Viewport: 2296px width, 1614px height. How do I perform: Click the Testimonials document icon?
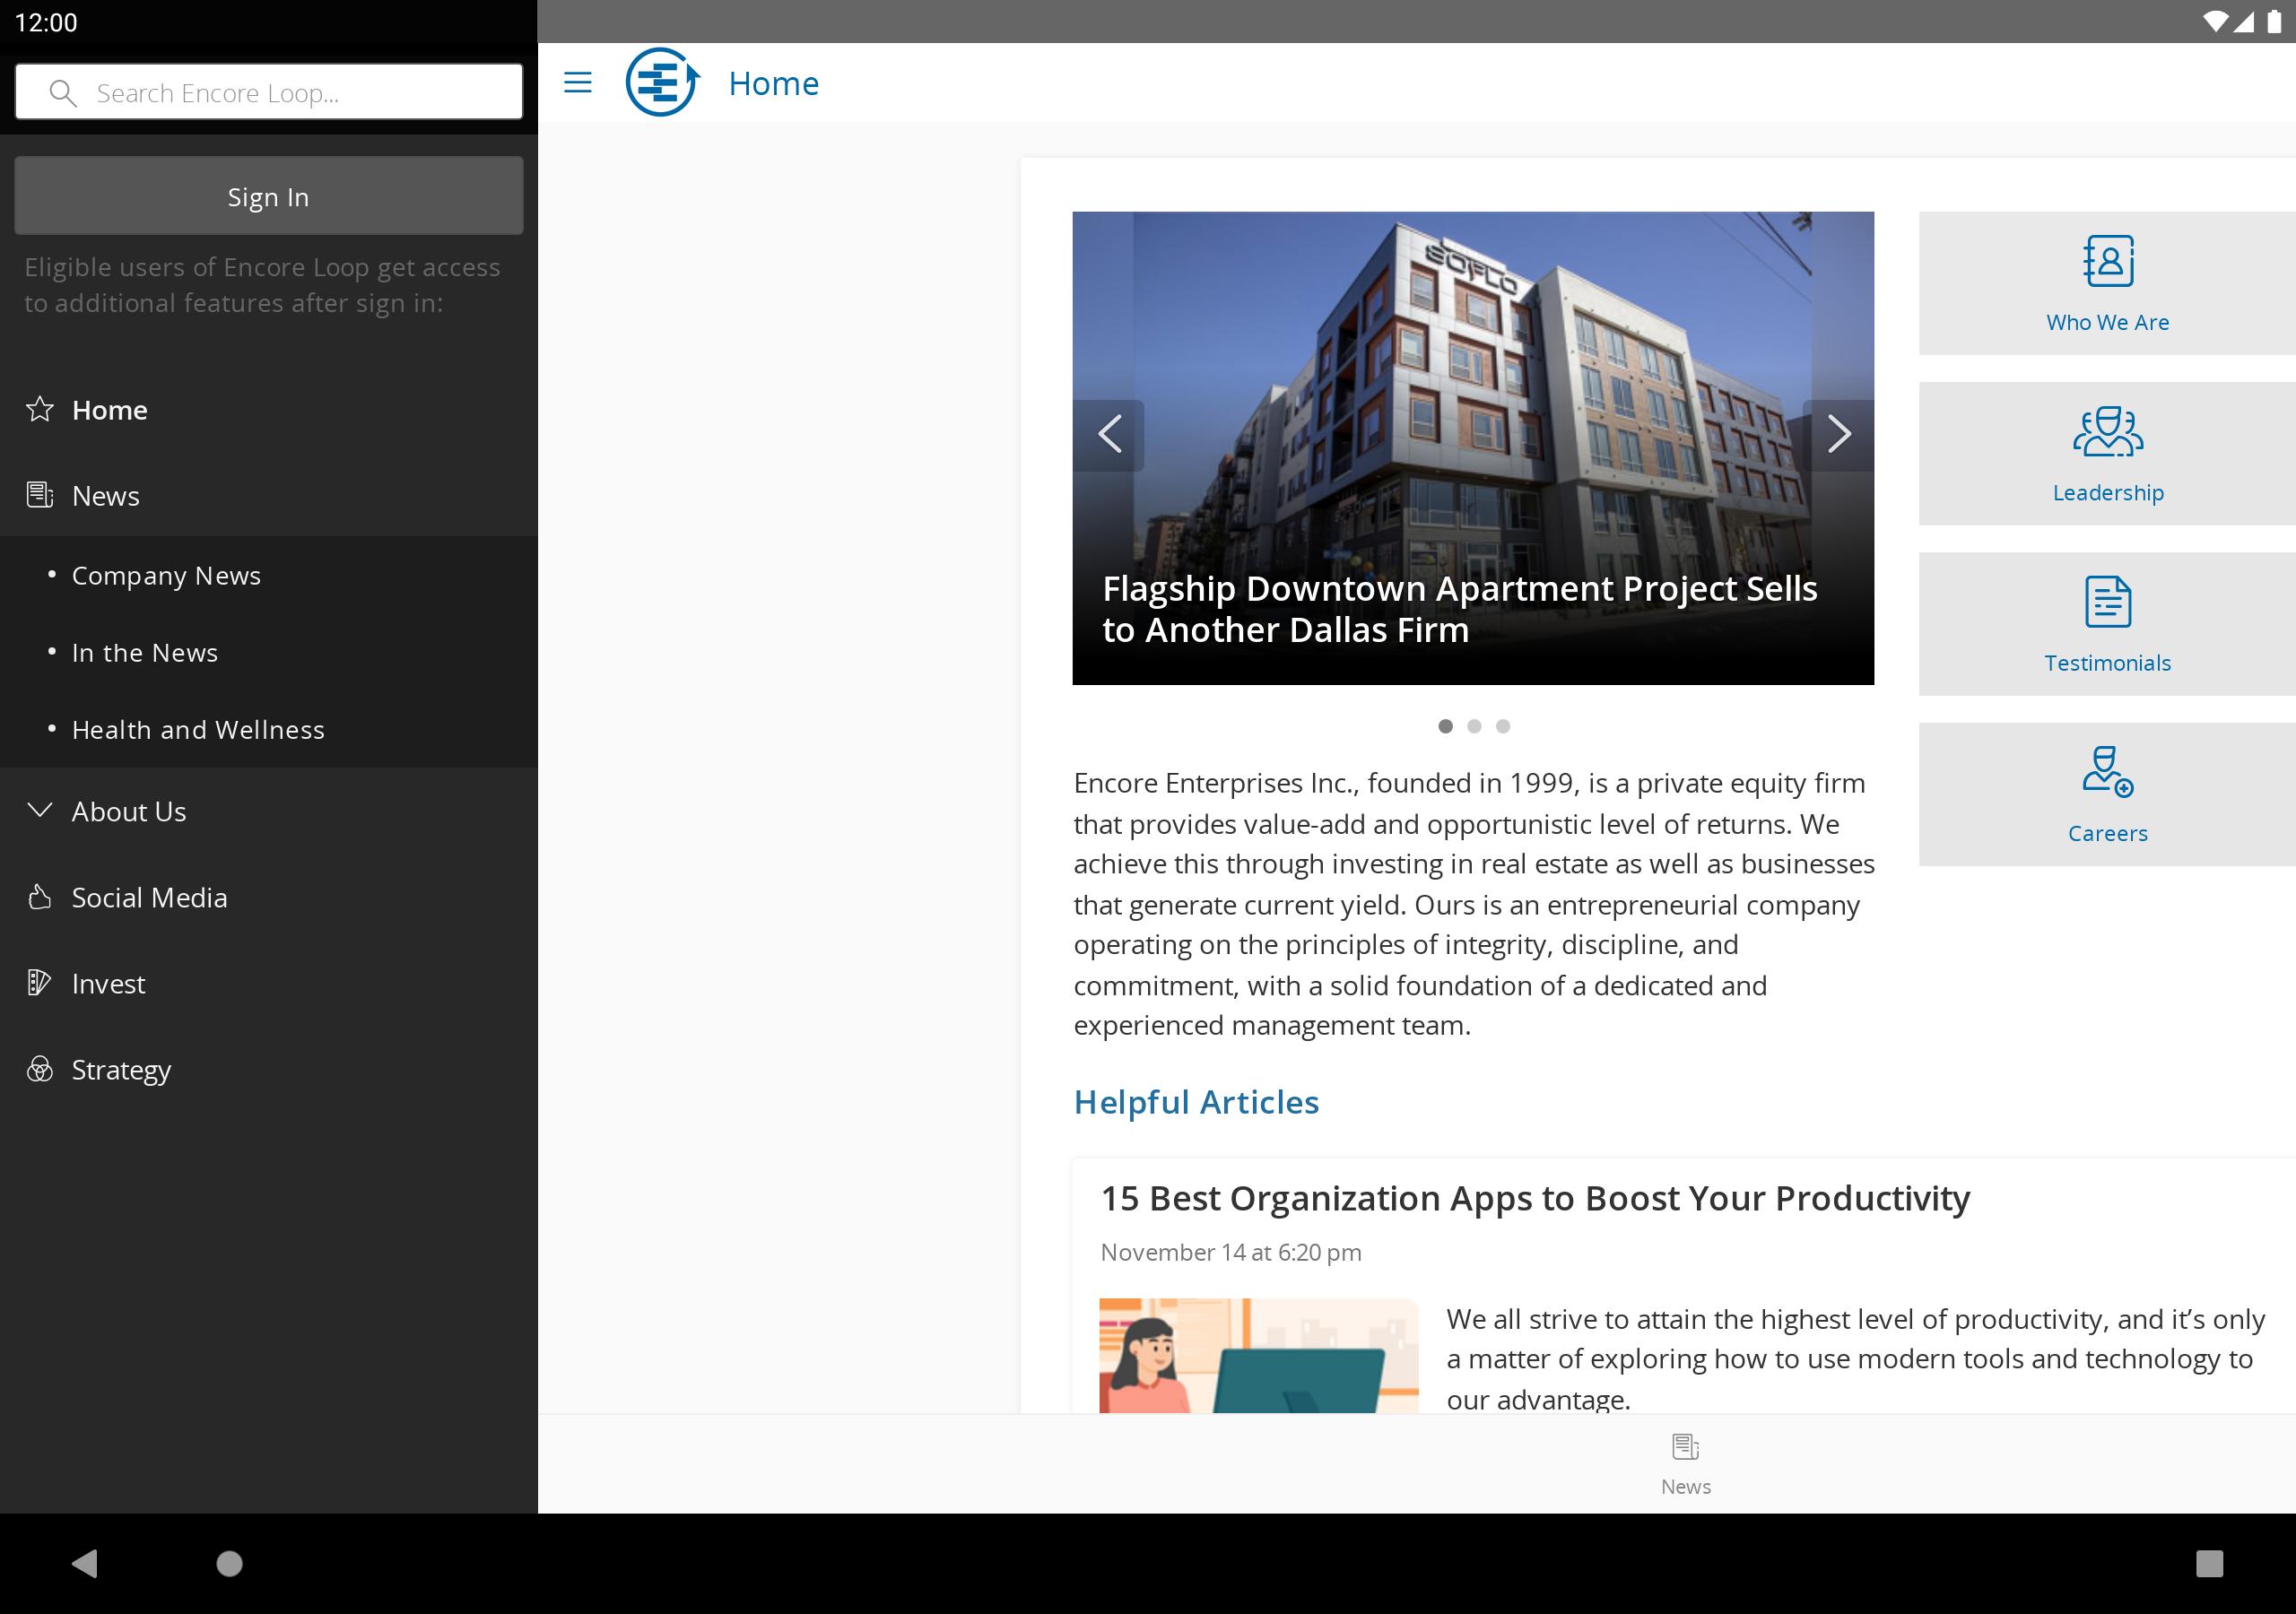[x=2108, y=602]
